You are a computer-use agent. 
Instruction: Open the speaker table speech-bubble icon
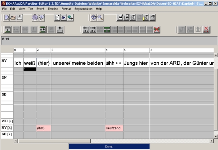42,18
